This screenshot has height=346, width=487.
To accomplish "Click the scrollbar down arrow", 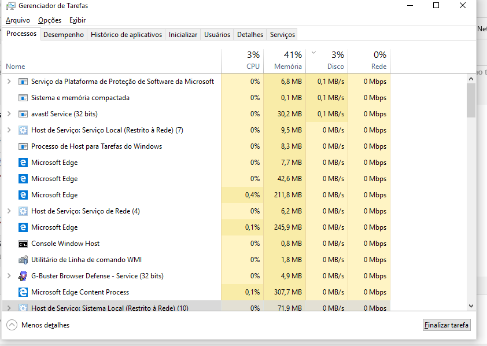I will 471,306.
